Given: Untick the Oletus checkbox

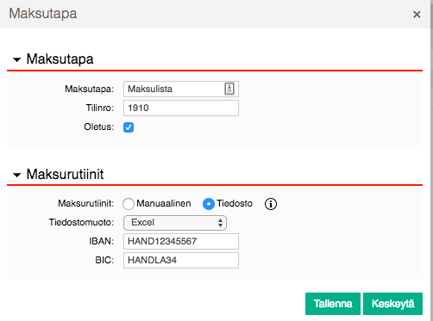Looking at the screenshot, I should [x=129, y=127].
